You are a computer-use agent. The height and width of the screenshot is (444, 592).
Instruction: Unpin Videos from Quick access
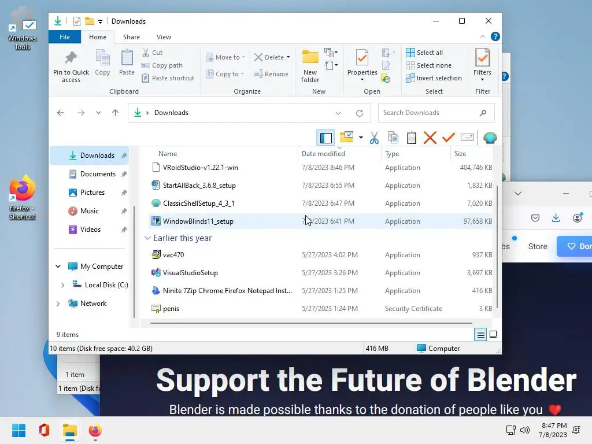(124, 230)
